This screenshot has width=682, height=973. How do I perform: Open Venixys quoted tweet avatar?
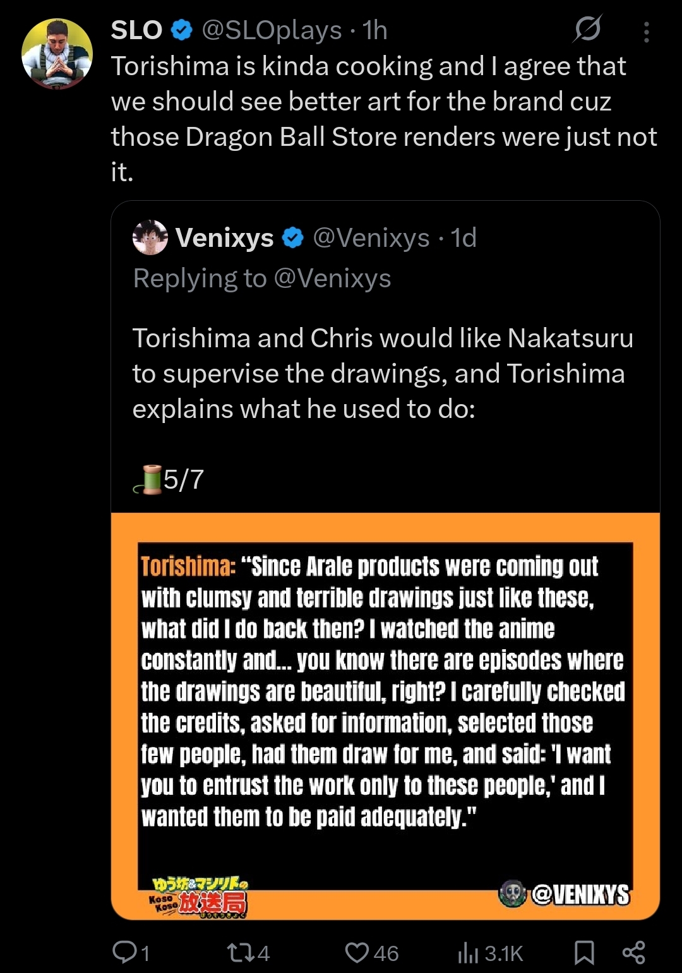pyautogui.click(x=150, y=237)
